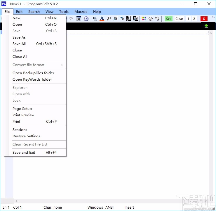Click the green Set button
Screen dimensions: 216x211
(168, 19)
